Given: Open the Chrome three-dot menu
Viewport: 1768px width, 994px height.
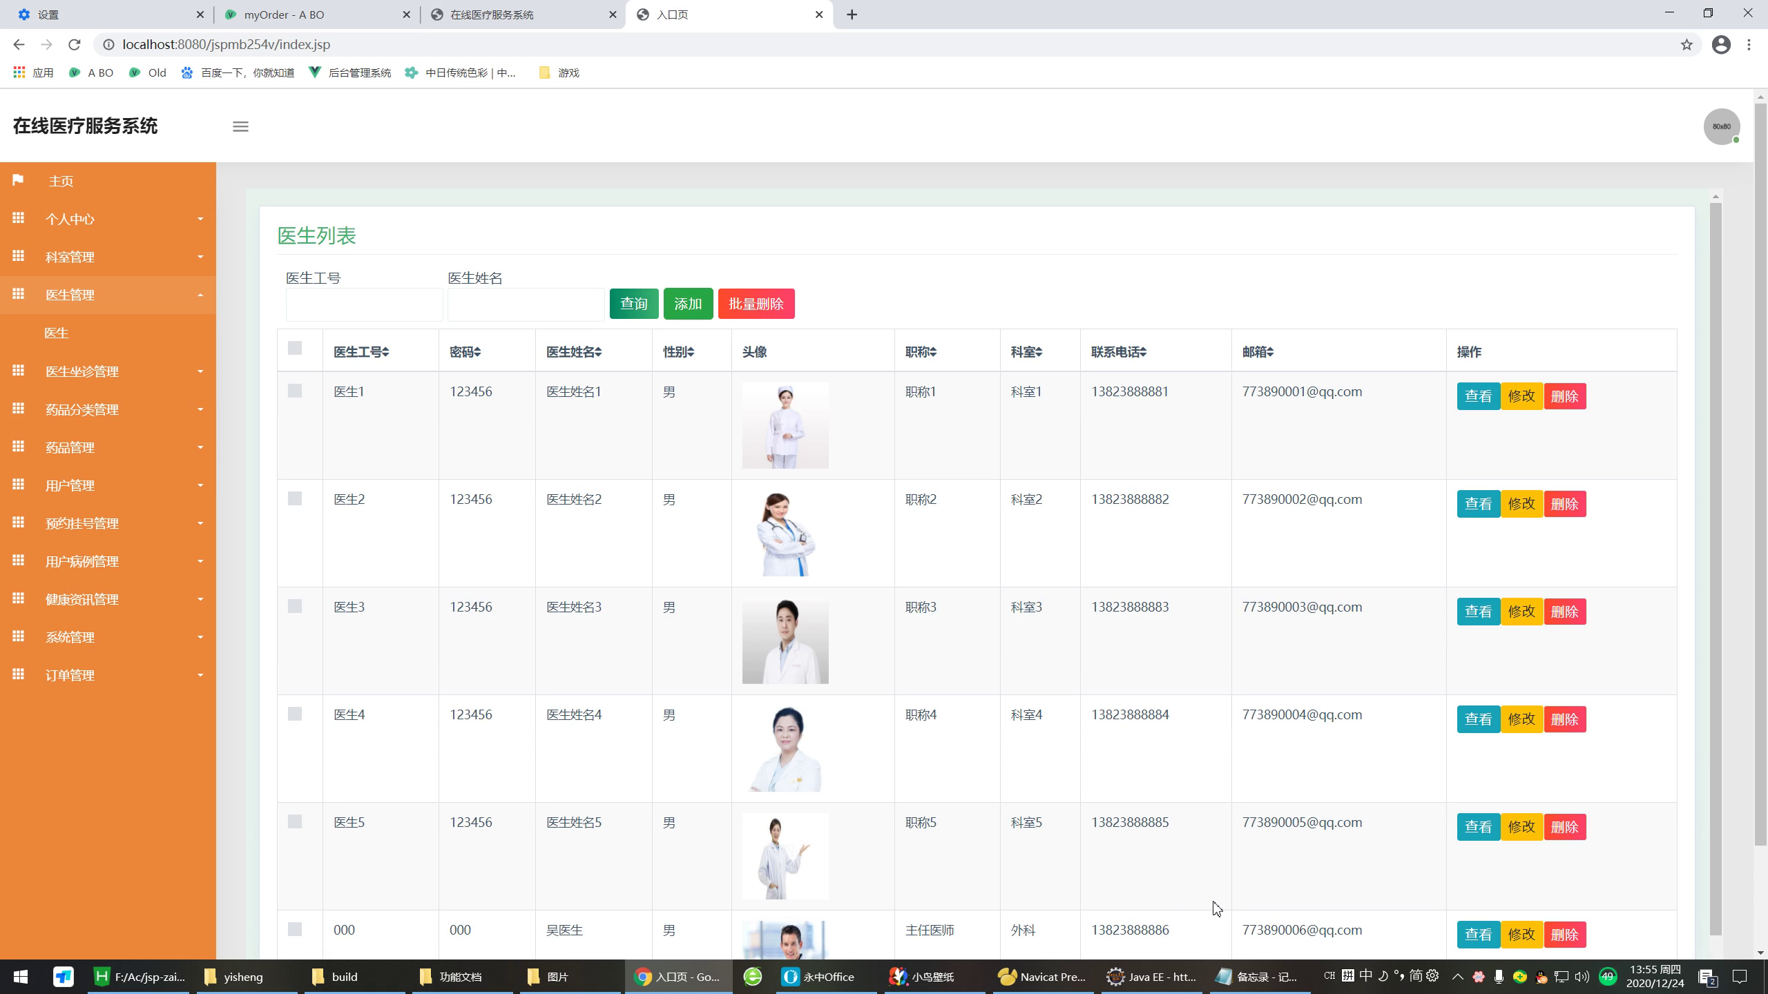Looking at the screenshot, I should click(x=1749, y=44).
